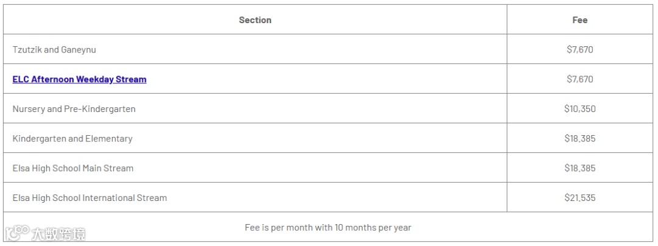Click the Kindergarten and Elementary cell

click(x=72, y=139)
